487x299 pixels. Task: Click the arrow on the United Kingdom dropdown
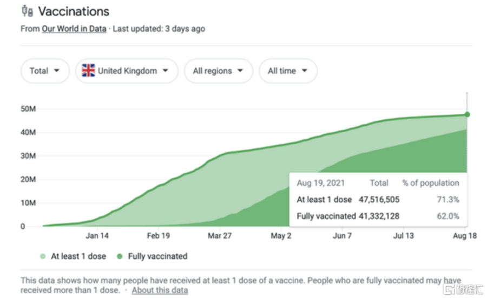click(x=165, y=71)
